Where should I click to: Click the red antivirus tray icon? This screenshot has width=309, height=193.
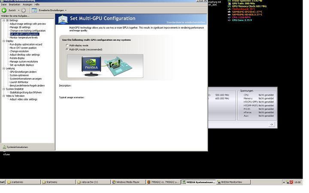pyautogui.click(x=291, y=182)
